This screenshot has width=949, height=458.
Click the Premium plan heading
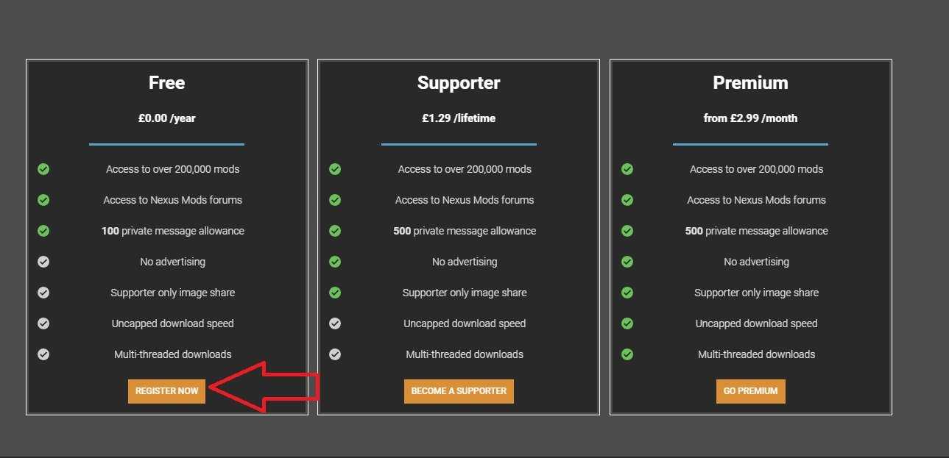pos(750,83)
